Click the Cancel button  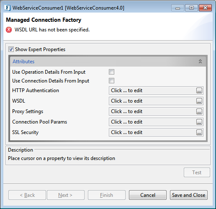tap(148, 195)
